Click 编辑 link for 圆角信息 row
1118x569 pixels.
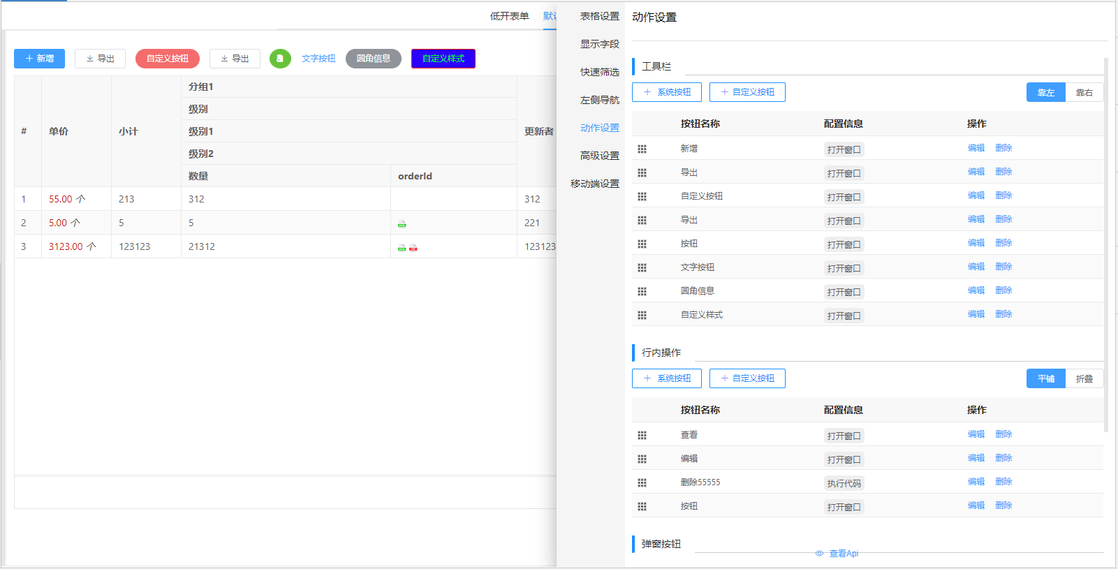click(976, 290)
